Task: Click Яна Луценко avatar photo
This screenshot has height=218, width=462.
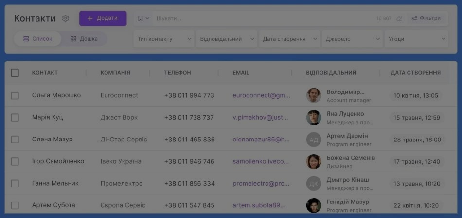Action: pyautogui.click(x=314, y=118)
